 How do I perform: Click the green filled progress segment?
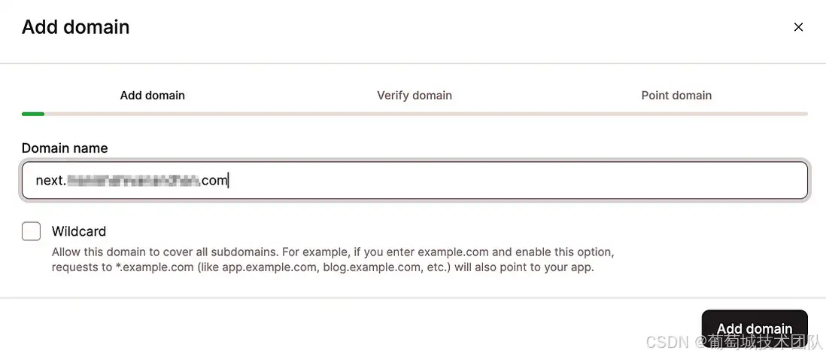[33, 114]
